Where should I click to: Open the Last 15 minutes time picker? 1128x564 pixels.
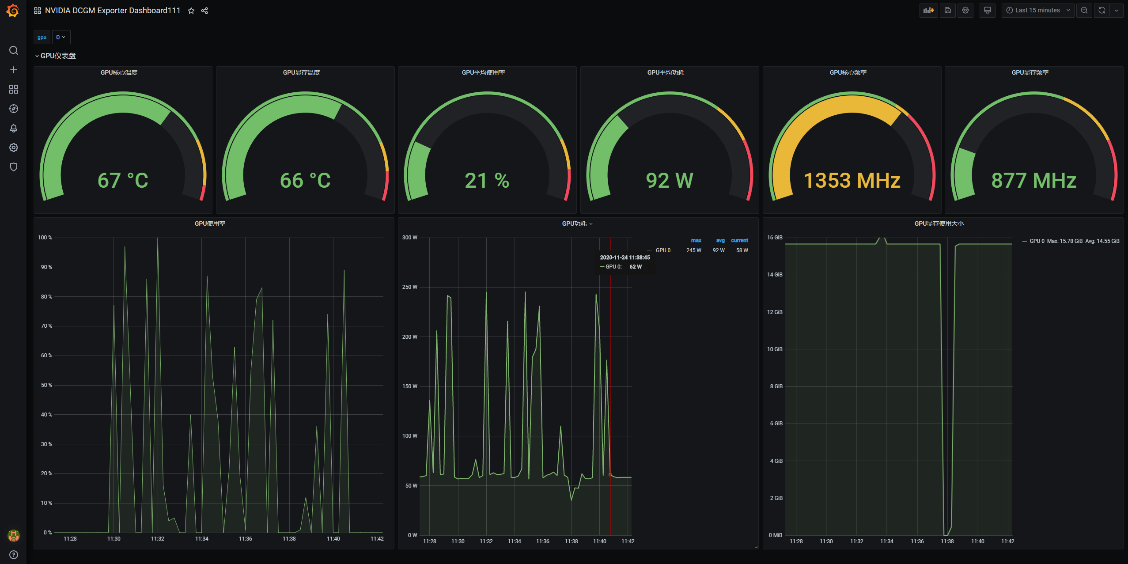[1037, 10]
